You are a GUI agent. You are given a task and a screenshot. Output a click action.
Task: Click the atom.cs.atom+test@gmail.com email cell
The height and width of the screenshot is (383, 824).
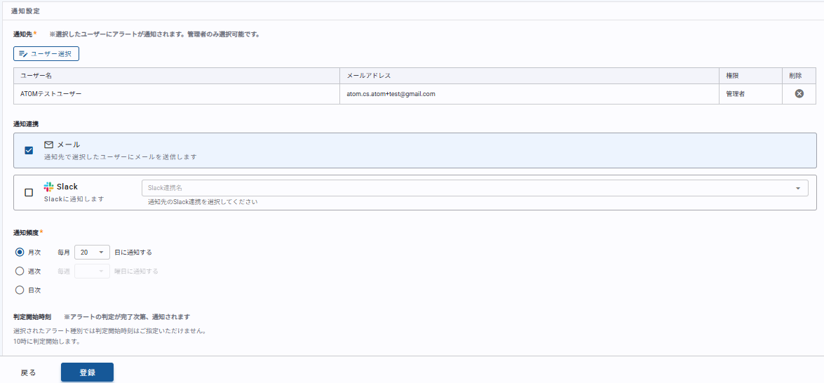[391, 94]
